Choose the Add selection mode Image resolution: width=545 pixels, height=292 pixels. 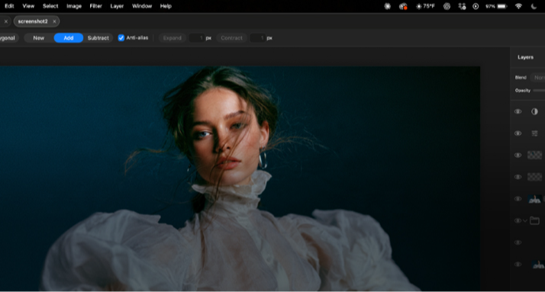click(69, 38)
